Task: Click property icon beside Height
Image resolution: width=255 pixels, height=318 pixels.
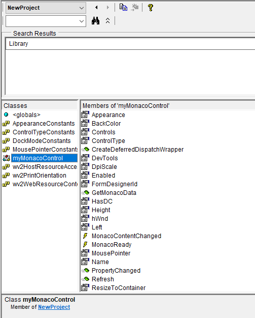Action: pyautogui.click(x=85, y=210)
